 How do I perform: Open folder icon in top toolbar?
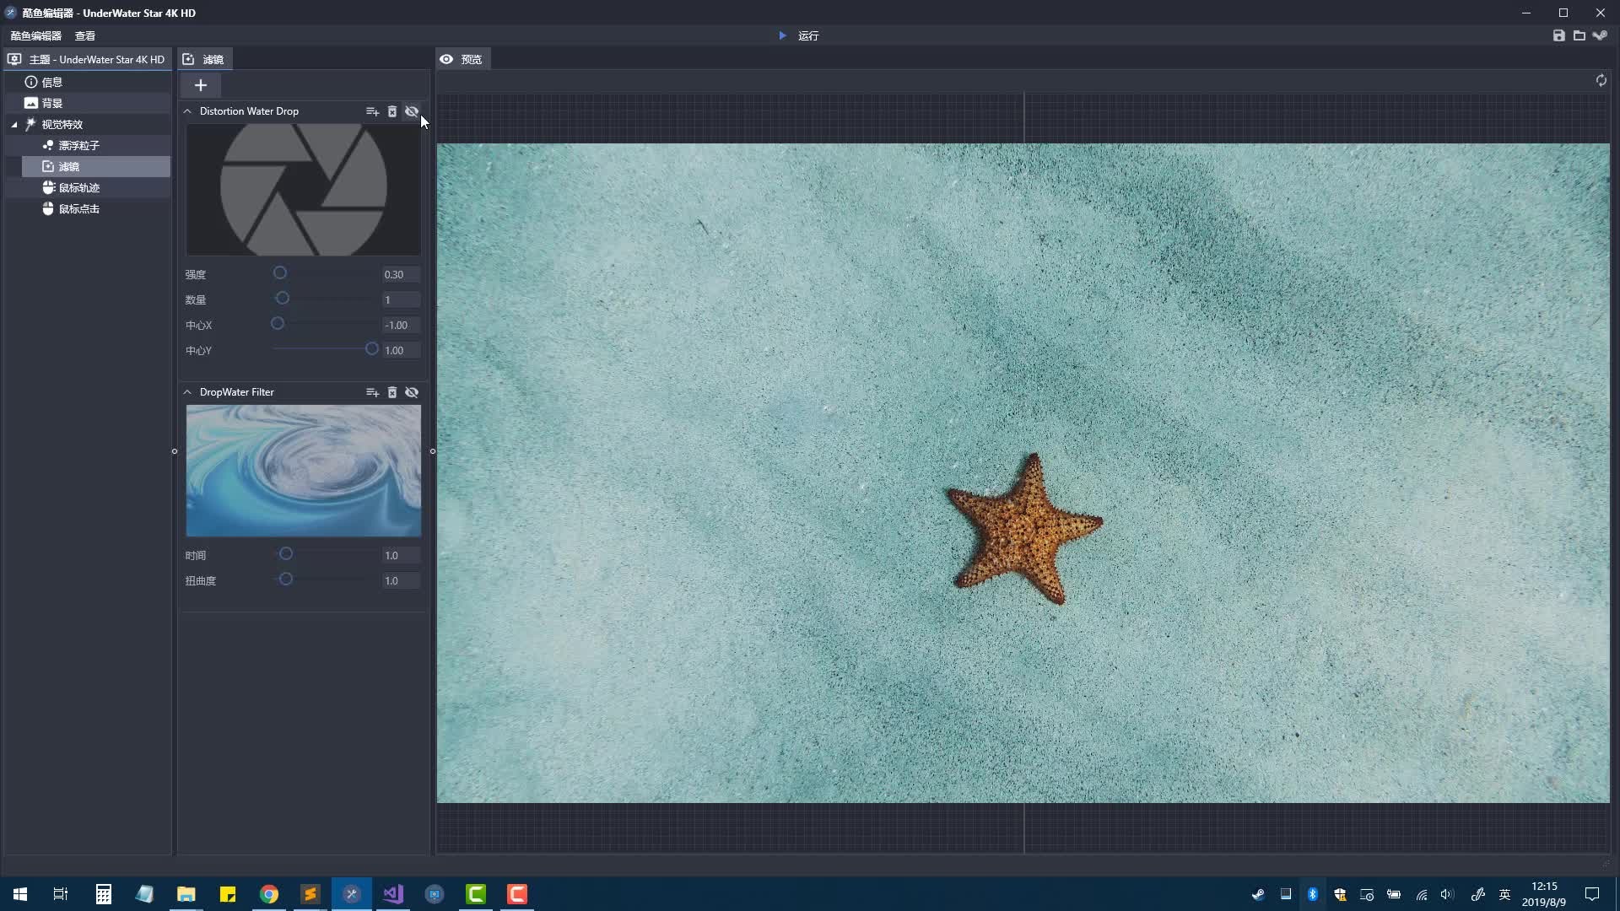coord(1579,35)
